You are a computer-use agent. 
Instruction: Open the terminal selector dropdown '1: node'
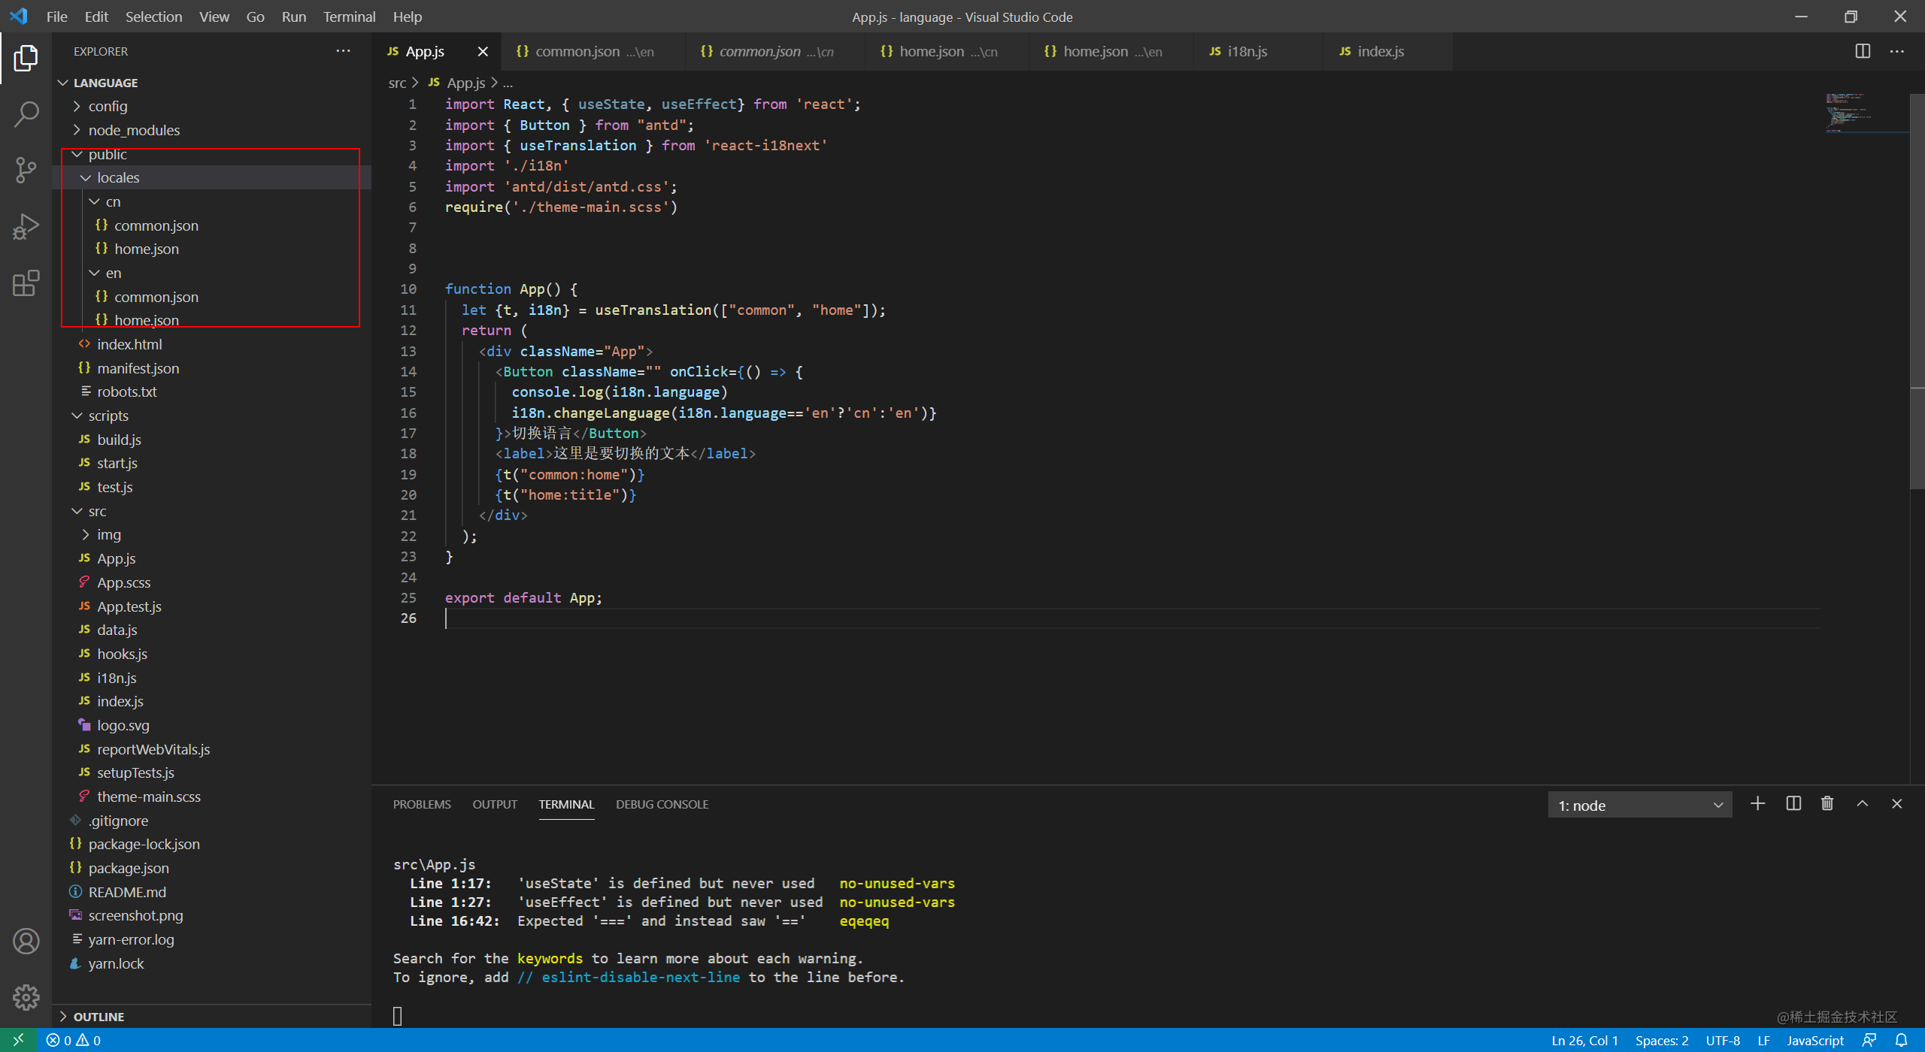(1639, 806)
